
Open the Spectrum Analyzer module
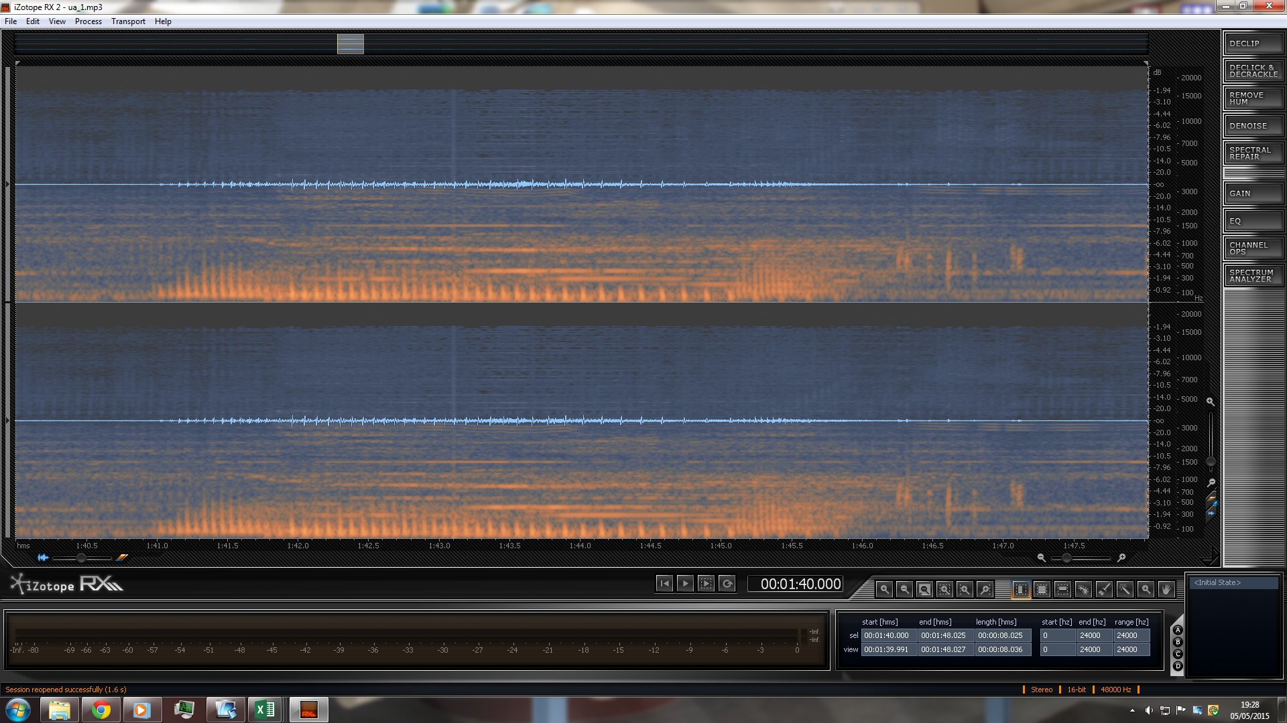(x=1253, y=276)
